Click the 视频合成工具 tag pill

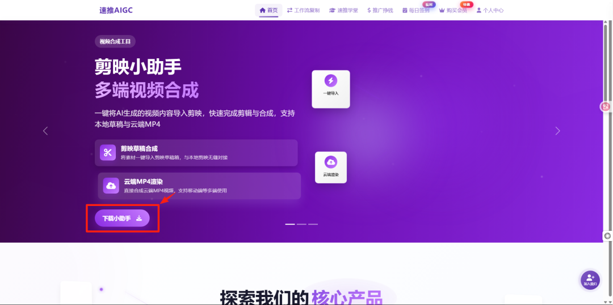pyautogui.click(x=115, y=41)
